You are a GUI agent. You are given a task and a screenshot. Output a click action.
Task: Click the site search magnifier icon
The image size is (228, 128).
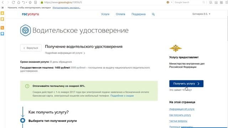[153, 14]
